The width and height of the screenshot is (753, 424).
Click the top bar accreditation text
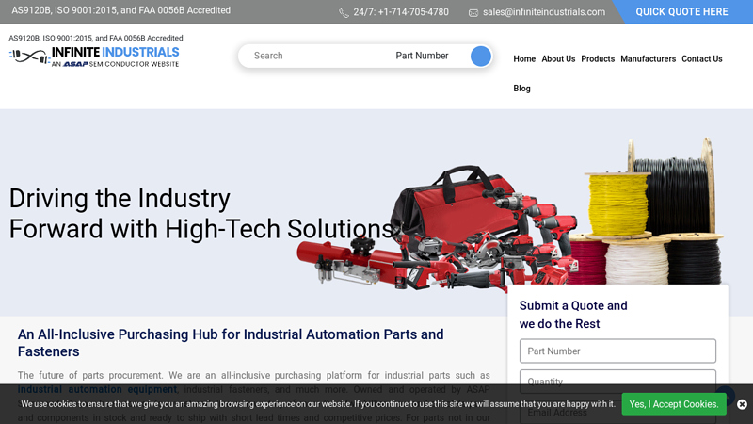coord(121,10)
